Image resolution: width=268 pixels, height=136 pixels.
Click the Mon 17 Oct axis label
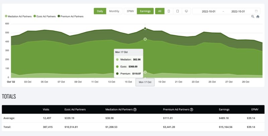(145, 82)
